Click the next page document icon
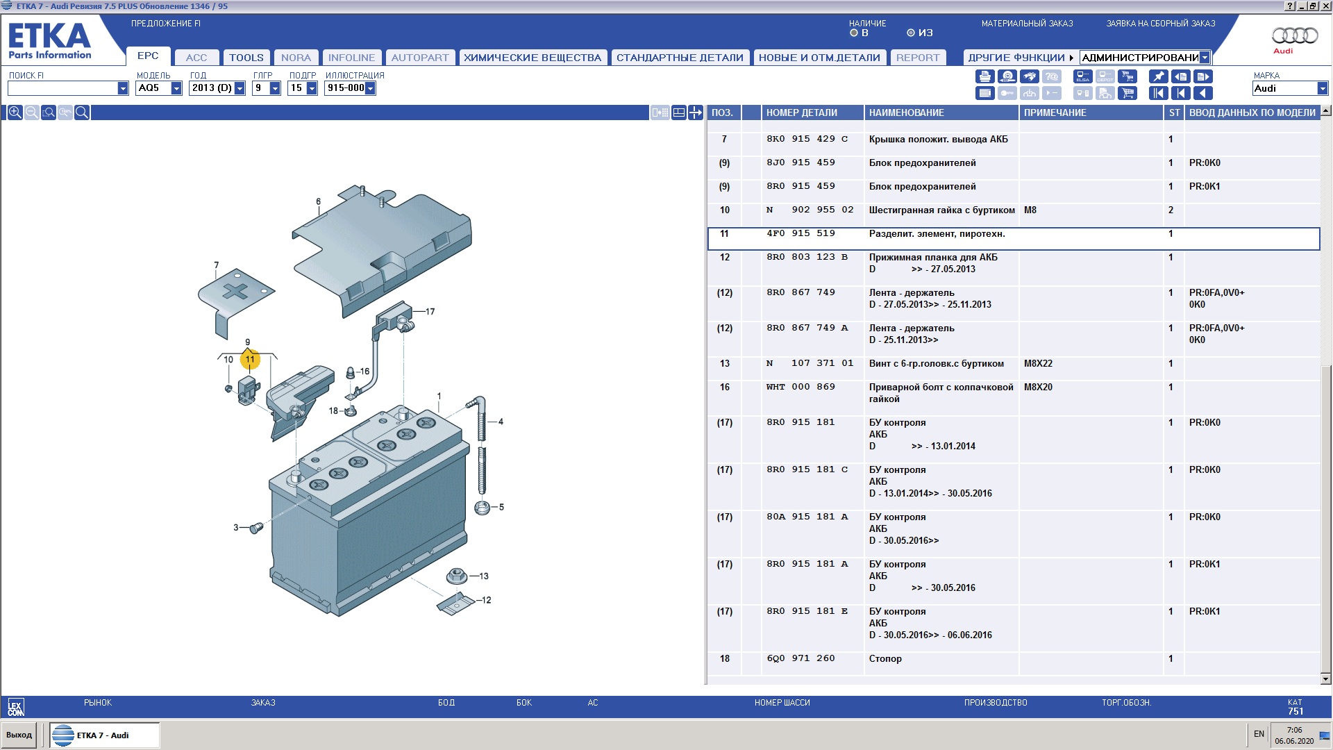 coord(1203,76)
